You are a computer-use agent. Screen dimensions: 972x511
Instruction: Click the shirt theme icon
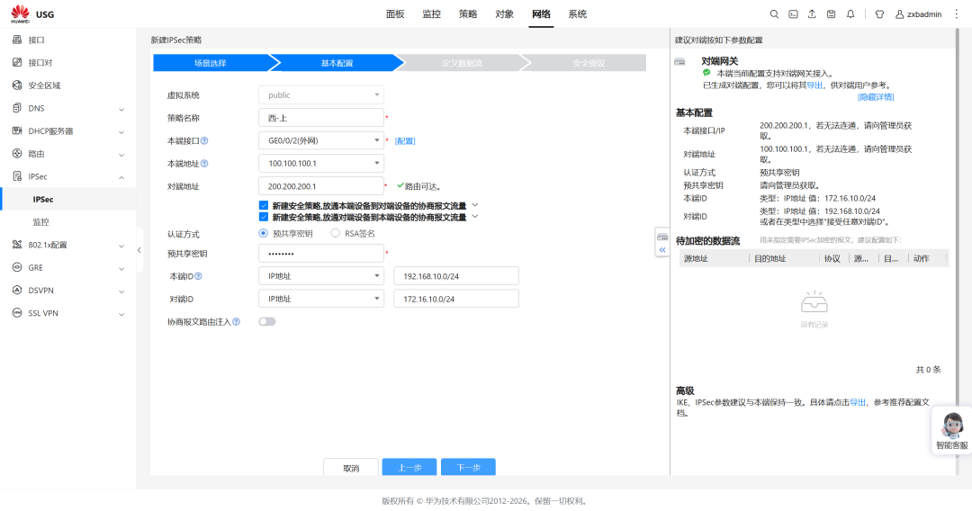pos(879,14)
